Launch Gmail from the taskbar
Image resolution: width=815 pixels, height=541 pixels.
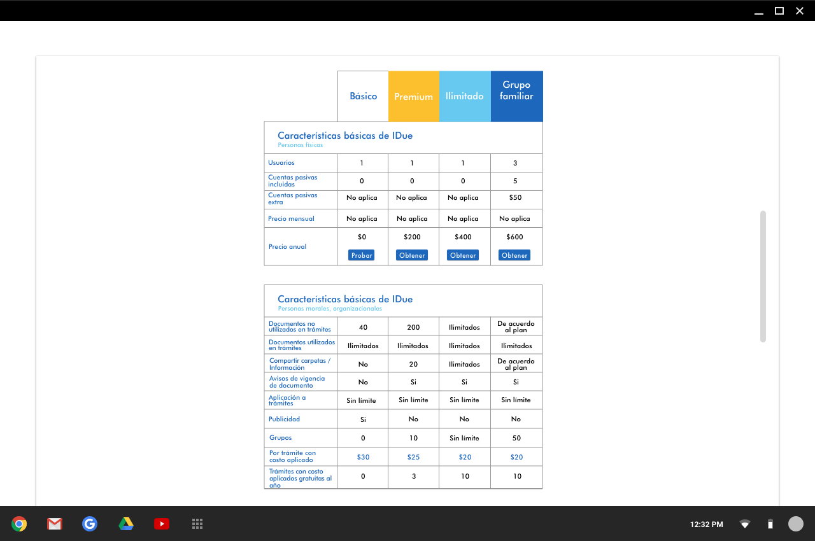tap(55, 524)
